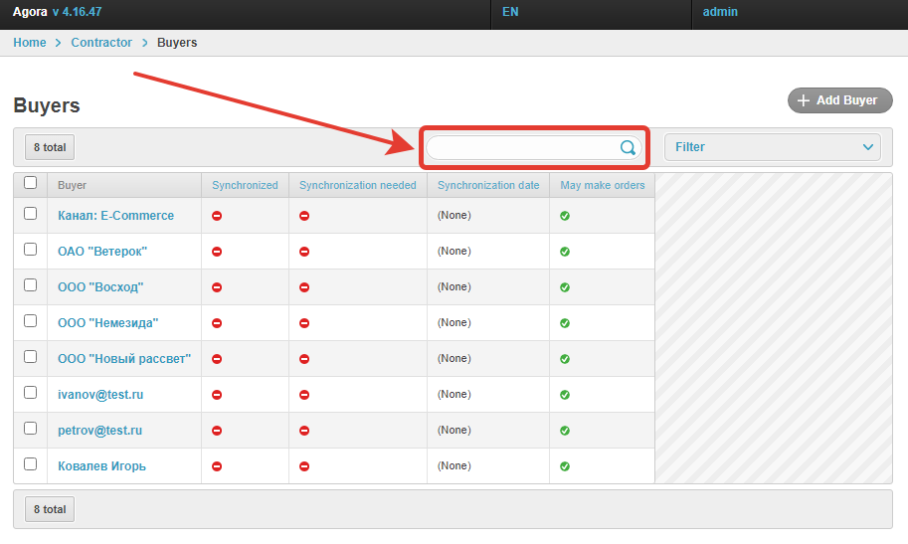Viewport: 908px width, 544px height.
Task: Click green May make orders icon for ivanov@test.ru
Action: [565, 395]
